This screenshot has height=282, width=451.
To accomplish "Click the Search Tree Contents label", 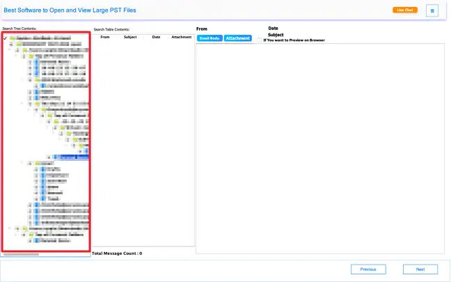I will [x=19, y=29].
